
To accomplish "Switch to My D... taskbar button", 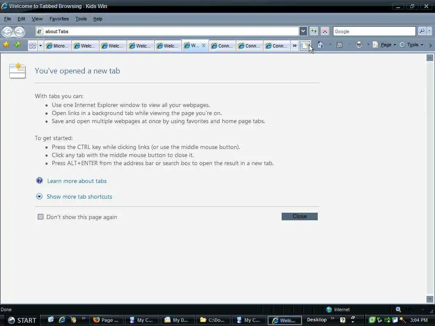I will pos(177,320).
